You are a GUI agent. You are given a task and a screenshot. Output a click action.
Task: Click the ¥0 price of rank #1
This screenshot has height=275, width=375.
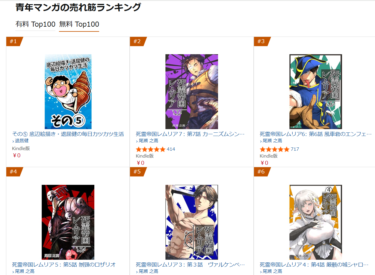[16, 155]
